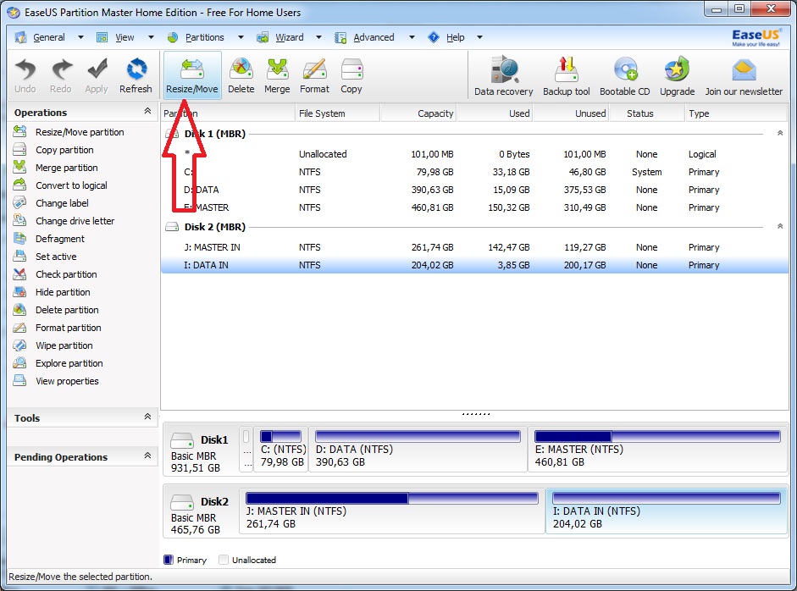Click the Hide partition operation
Viewport: 797px width, 591px height.
click(52, 292)
